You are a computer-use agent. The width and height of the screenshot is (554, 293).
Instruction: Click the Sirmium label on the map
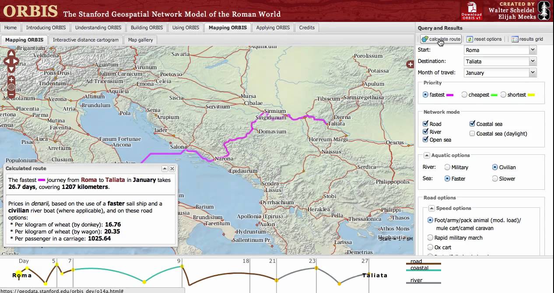click(275, 111)
